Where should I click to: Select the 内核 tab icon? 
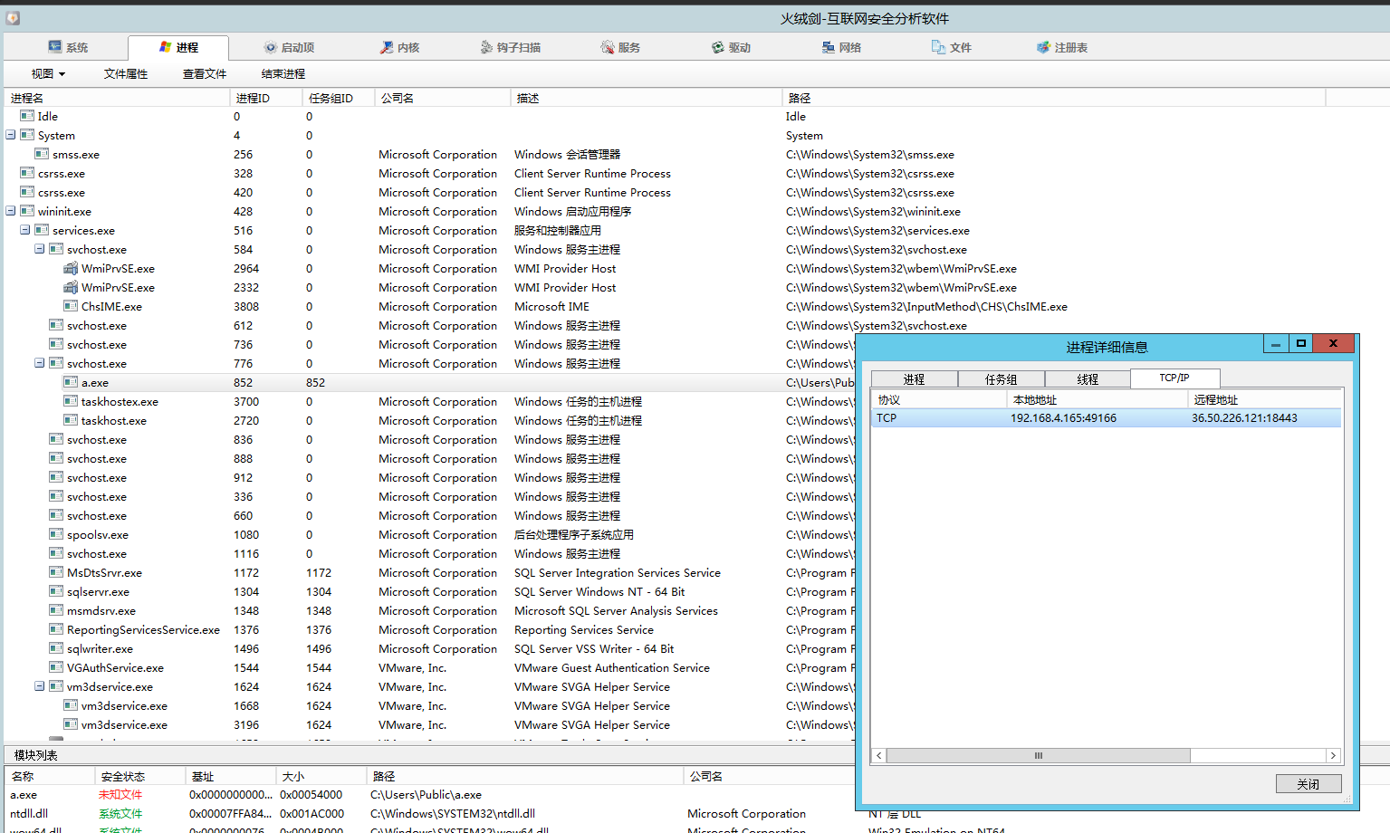coord(387,47)
